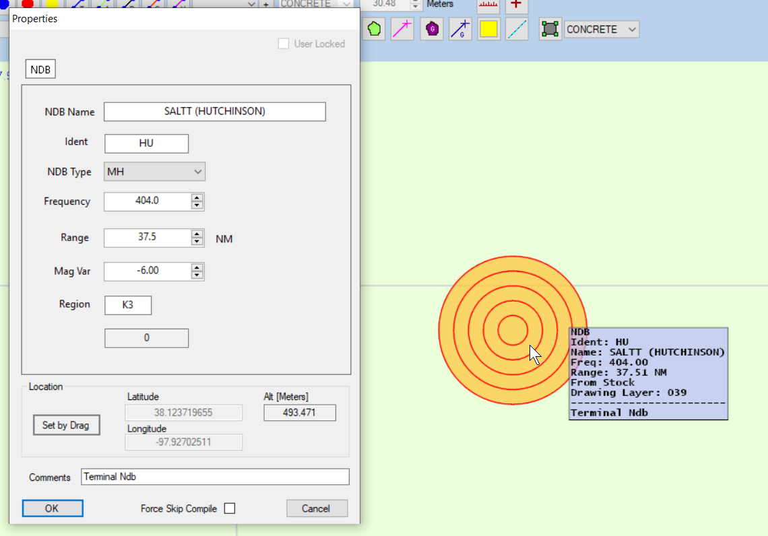Switch to the NDB tab
Image resolution: width=768 pixels, height=536 pixels.
tap(40, 68)
